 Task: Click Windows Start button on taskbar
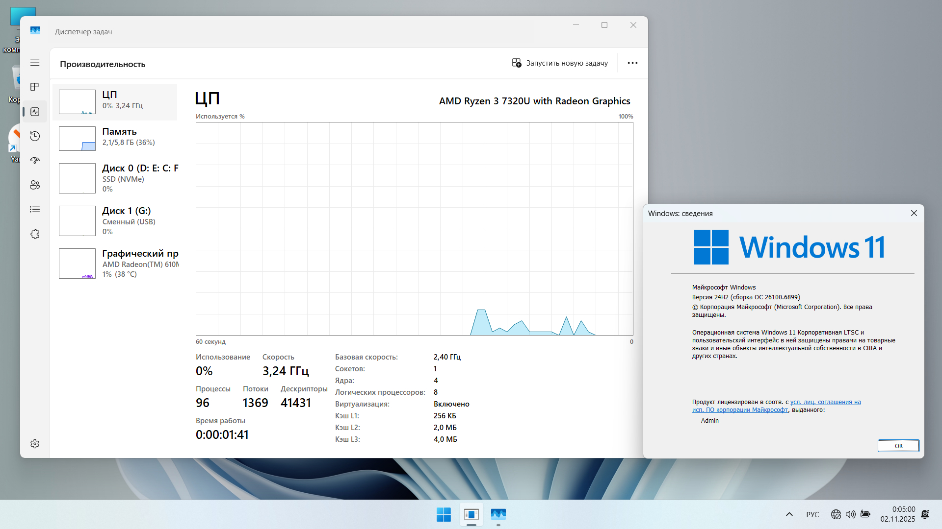coord(444,514)
